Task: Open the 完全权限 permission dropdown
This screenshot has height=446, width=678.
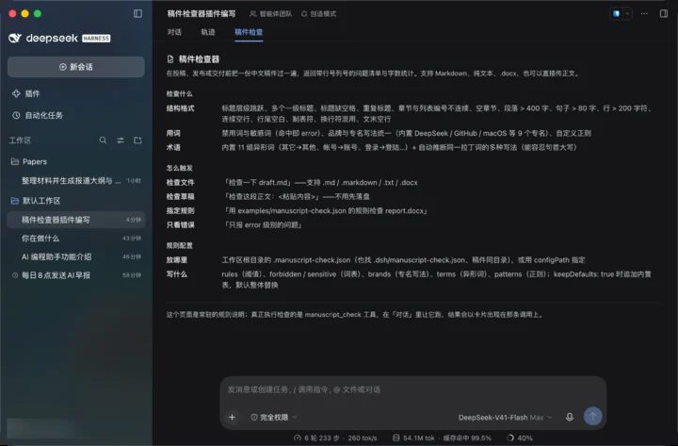Action: 274,417
